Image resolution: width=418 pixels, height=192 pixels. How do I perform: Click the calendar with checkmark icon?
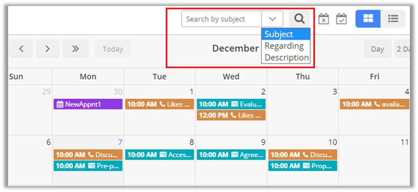click(341, 19)
